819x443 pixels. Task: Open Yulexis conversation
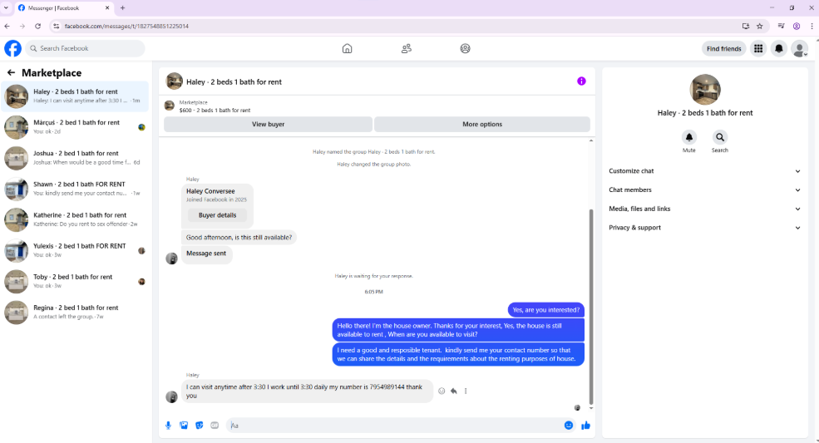(75, 250)
